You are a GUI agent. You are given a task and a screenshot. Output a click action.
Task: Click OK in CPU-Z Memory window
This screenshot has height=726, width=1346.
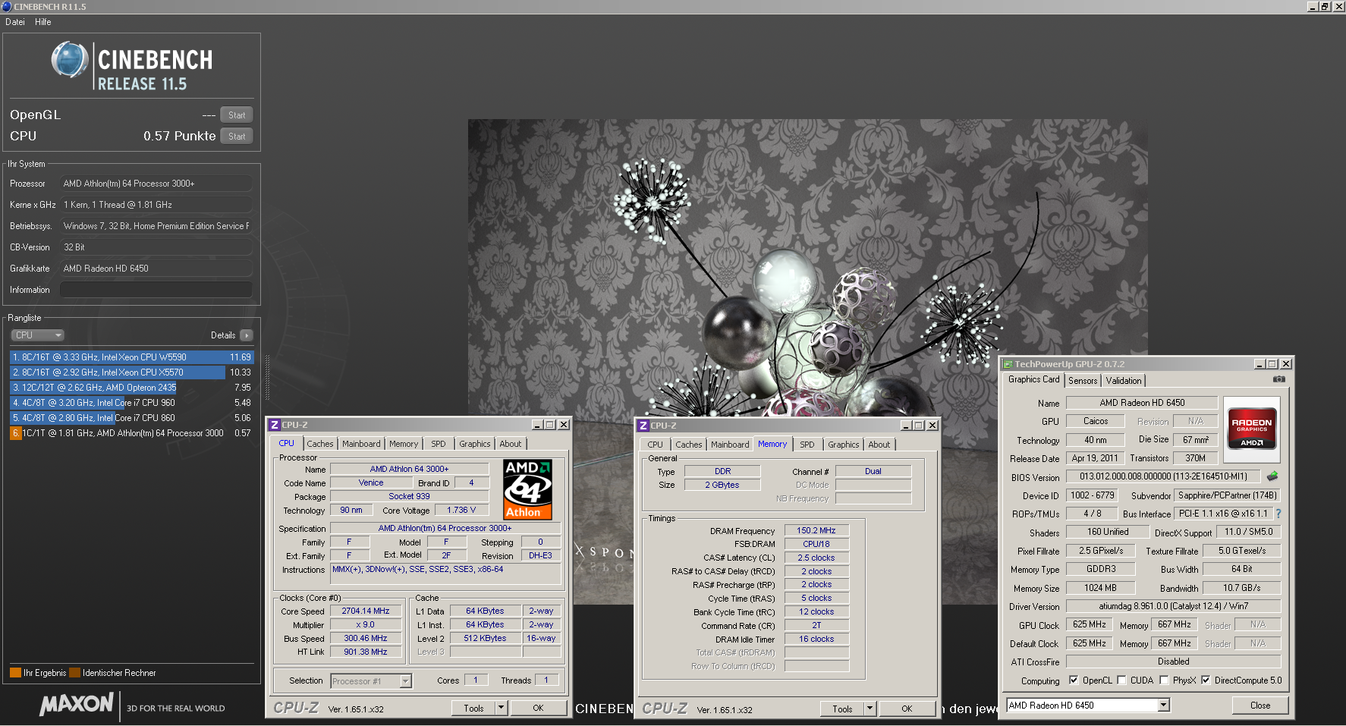click(907, 709)
